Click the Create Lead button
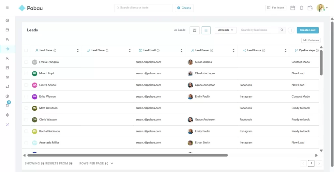The height and width of the screenshot is (172, 334). 307,30
